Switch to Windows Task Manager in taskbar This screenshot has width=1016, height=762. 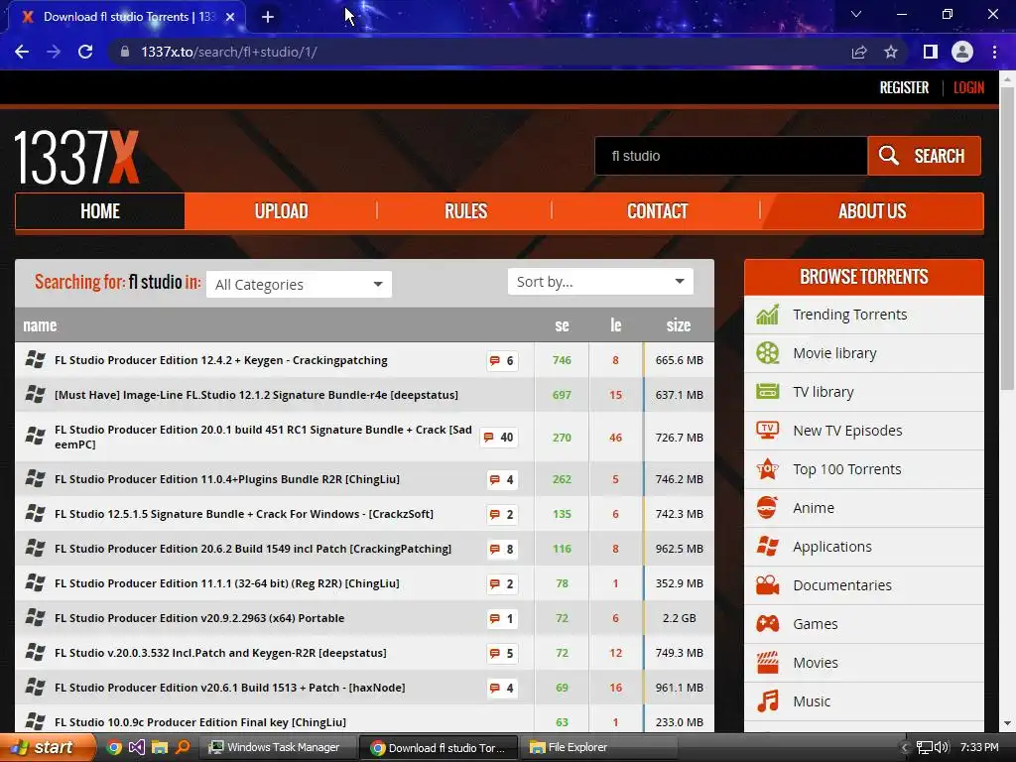tap(280, 747)
